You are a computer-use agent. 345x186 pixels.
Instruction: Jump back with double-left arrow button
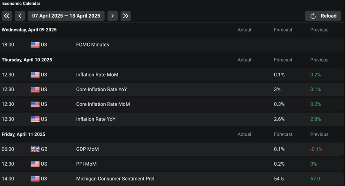(6, 16)
